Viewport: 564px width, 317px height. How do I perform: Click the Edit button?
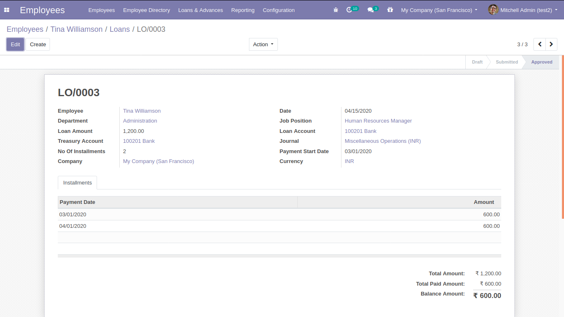coord(15,45)
